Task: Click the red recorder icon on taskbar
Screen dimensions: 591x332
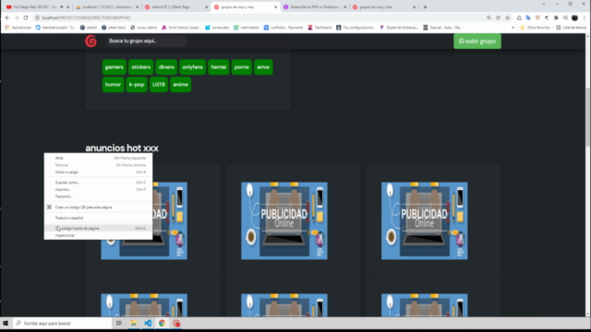Action: [x=176, y=324]
